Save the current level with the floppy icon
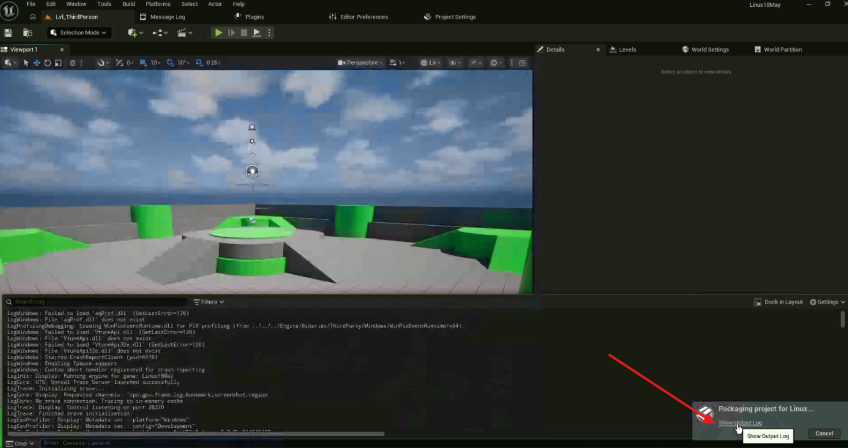Image resolution: width=848 pixels, height=448 pixels. click(8, 33)
